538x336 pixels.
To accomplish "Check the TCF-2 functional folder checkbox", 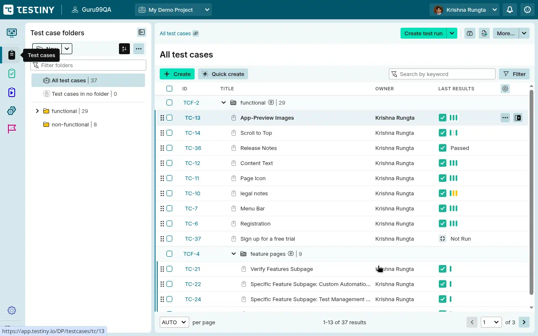I will pyautogui.click(x=169, y=102).
